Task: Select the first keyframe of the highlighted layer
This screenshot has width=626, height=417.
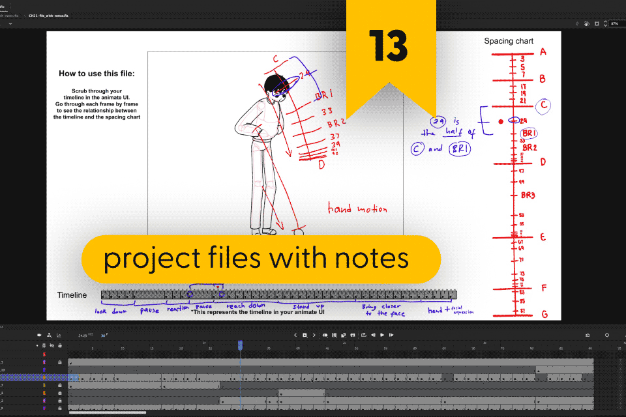Action: pyautogui.click(x=70, y=377)
